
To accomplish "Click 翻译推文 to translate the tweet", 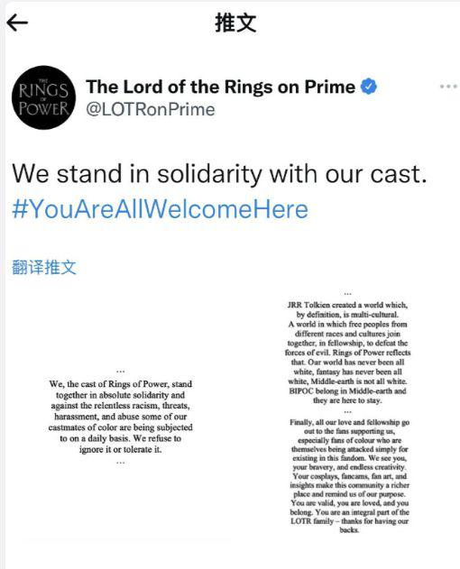I will [44, 268].
